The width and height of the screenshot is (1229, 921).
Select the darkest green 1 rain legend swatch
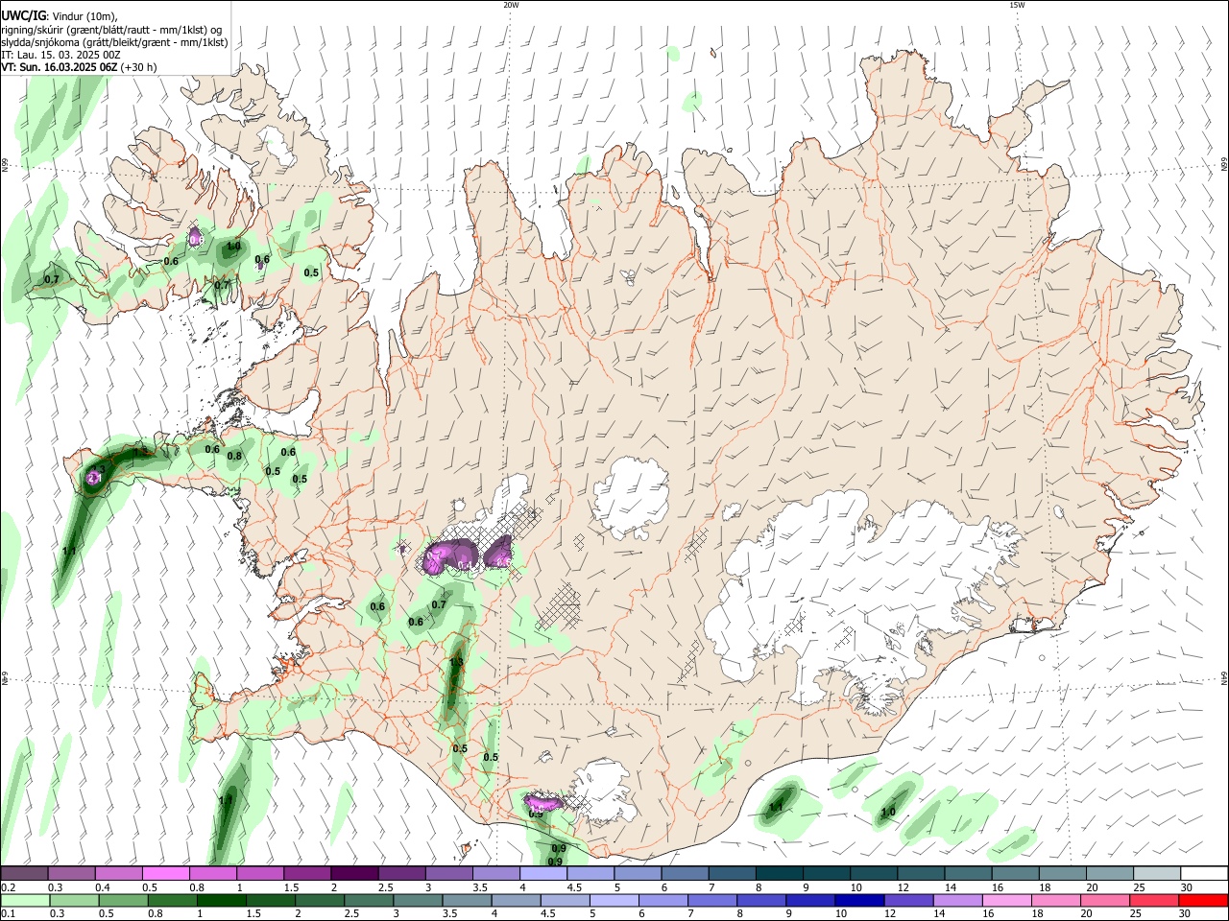222,900
